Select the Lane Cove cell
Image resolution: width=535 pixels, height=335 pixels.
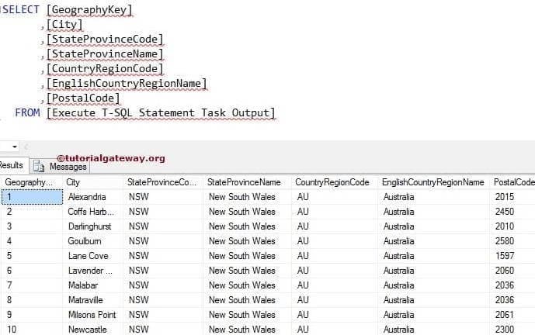[x=93, y=256]
